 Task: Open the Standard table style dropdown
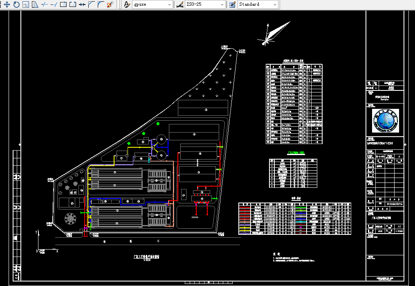coord(258,4)
